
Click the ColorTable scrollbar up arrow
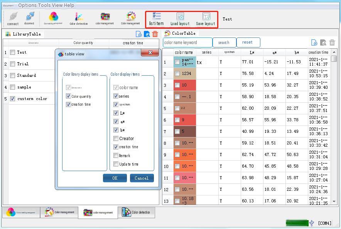334,52
